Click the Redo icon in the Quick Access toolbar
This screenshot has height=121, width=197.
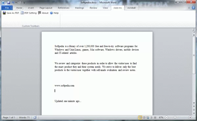click(19, 3)
